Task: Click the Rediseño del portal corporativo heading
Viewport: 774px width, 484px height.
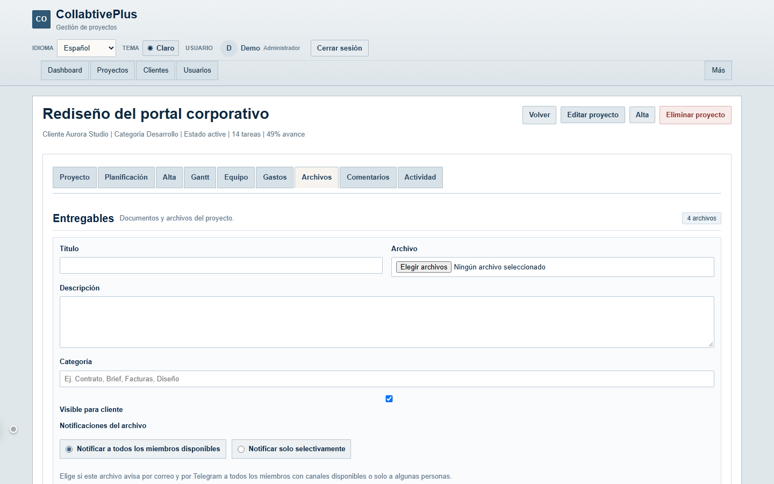Action: [156, 114]
